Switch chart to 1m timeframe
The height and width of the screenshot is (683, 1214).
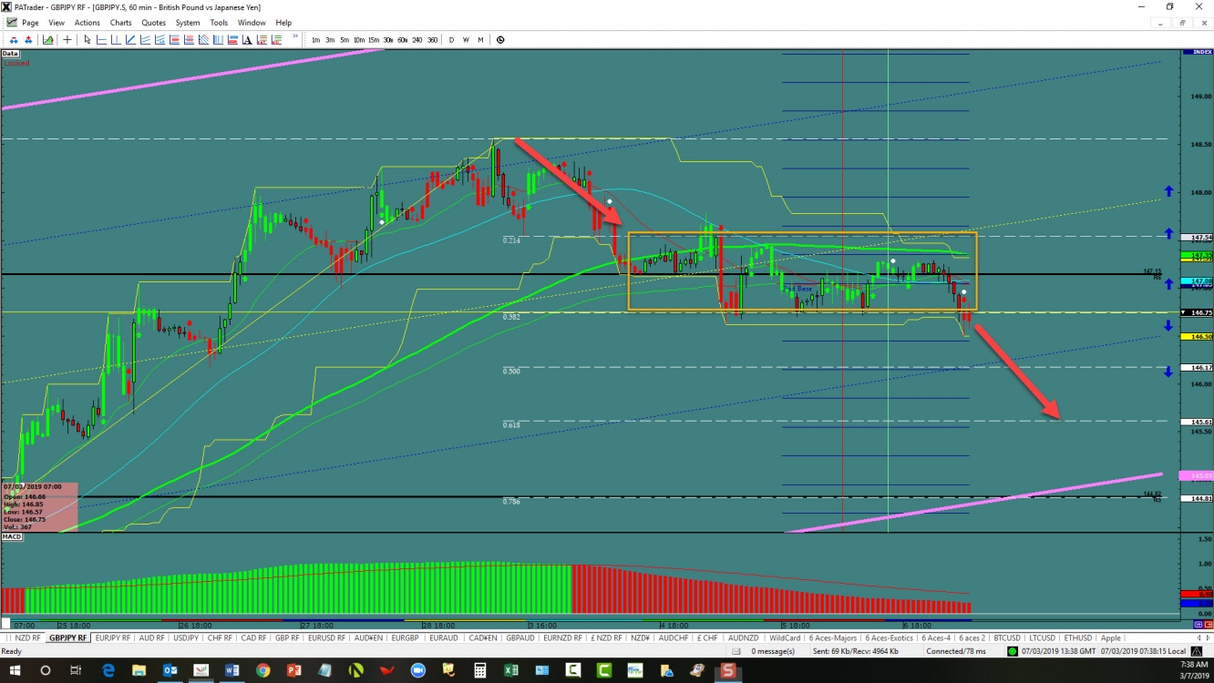315,39
